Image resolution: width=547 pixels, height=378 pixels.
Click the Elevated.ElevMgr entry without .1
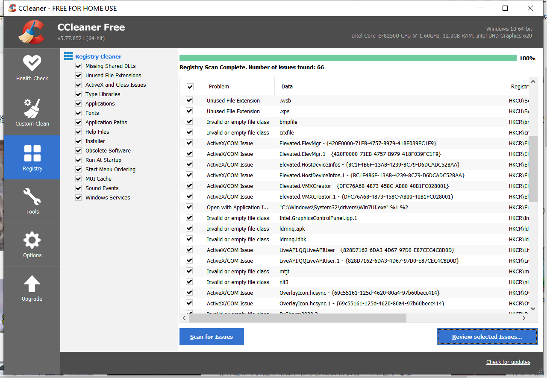[x=358, y=143]
